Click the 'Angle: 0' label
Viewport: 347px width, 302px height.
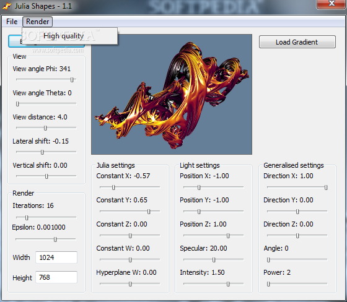pyautogui.click(x=276, y=248)
